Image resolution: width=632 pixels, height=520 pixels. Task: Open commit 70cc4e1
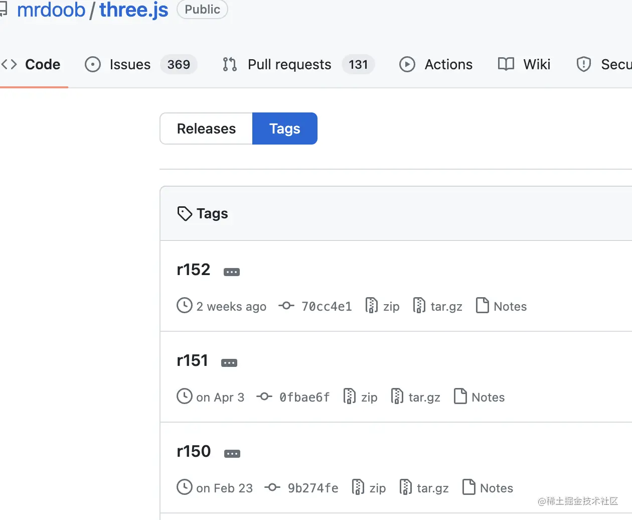(x=327, y=307)
